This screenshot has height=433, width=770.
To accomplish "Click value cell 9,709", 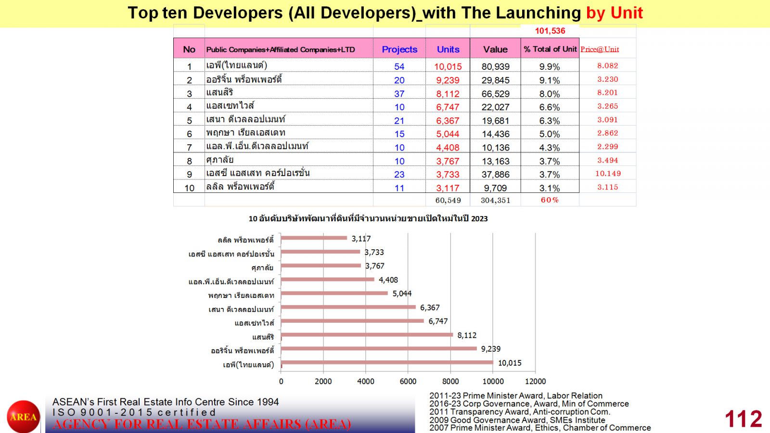I will coord(496,188).
